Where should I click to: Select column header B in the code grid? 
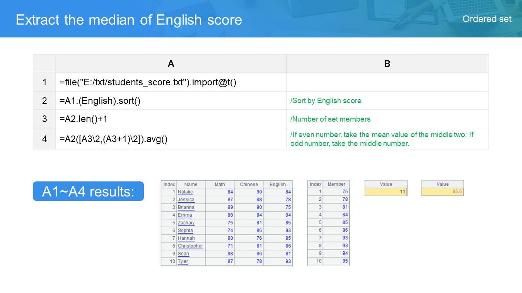click(x=387, y=64)
